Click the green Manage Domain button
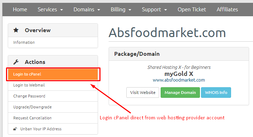 pos(180,93)
